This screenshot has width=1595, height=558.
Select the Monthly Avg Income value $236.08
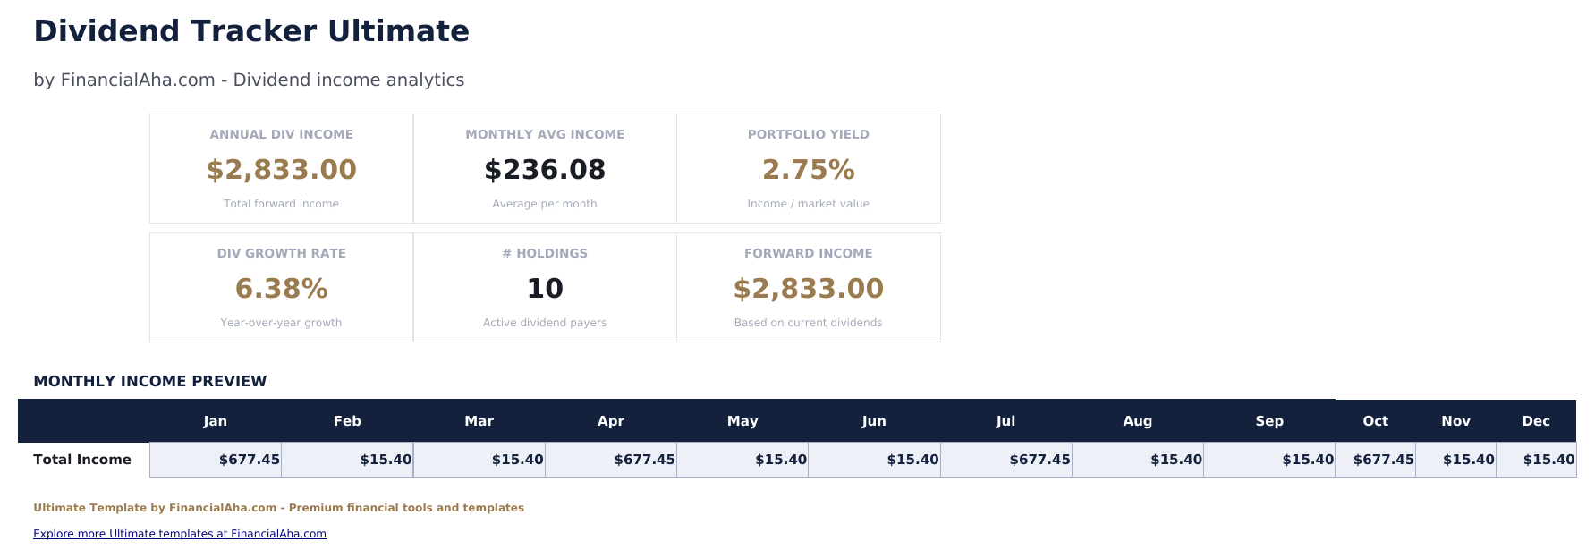click(545, 170)
